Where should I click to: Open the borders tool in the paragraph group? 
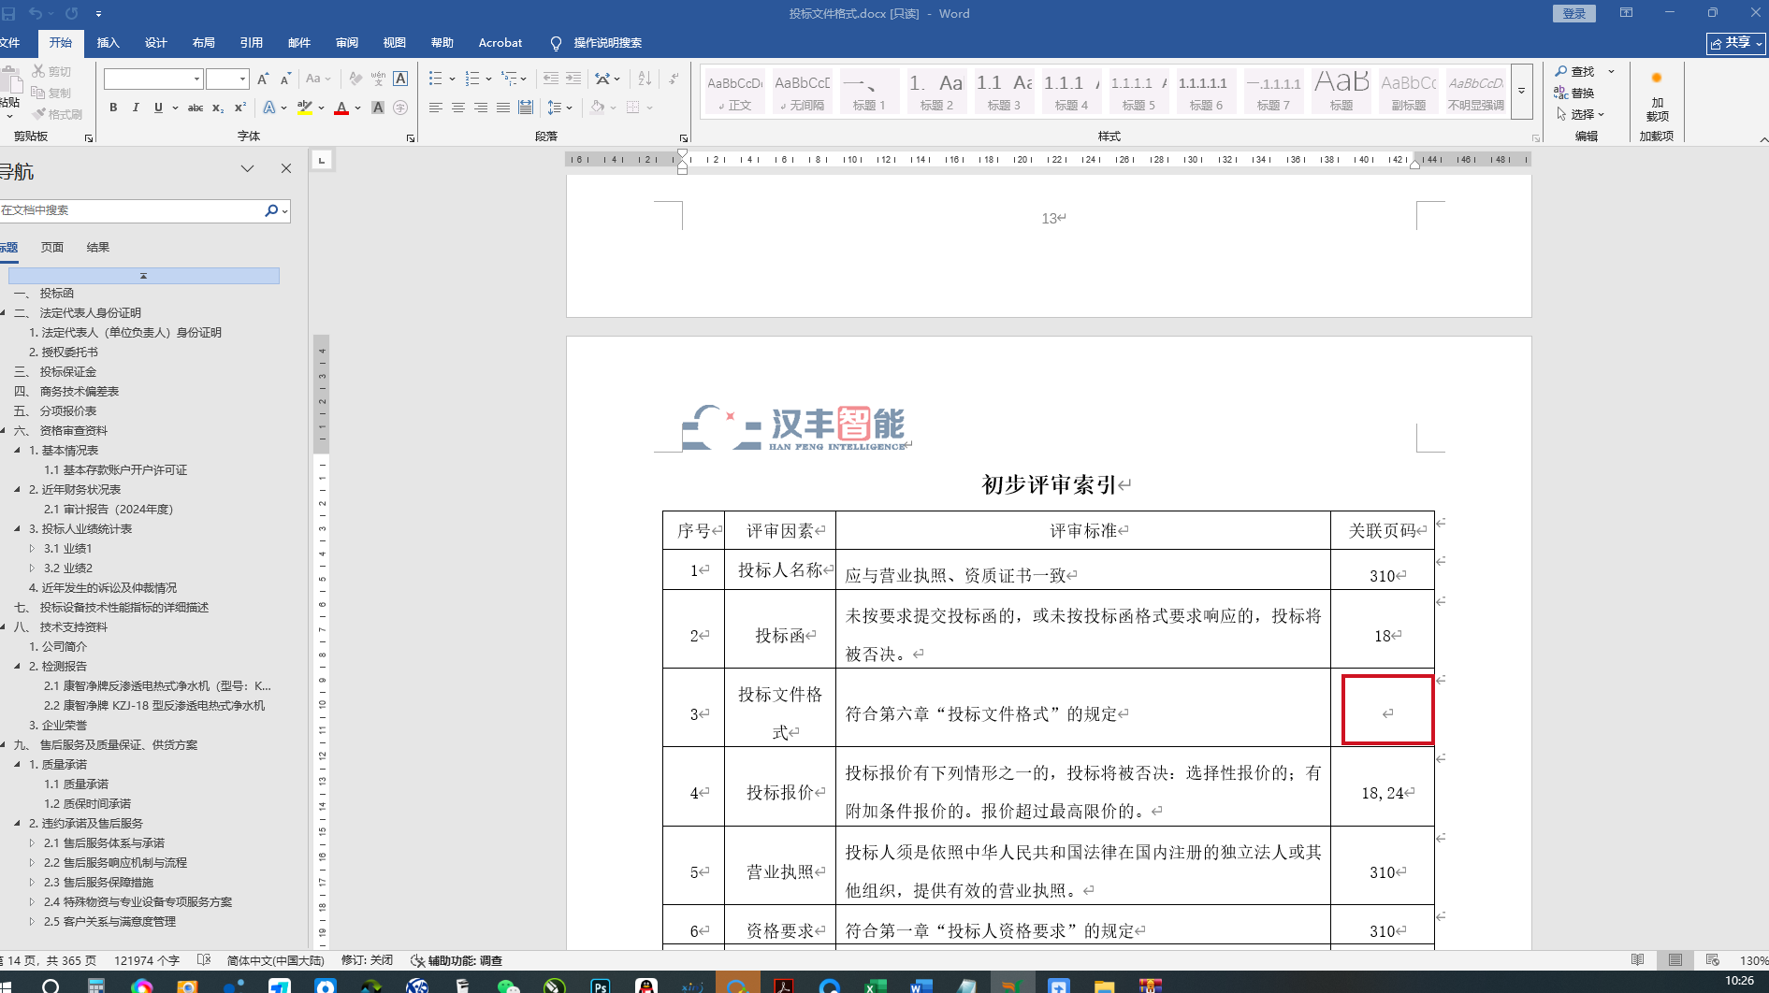[x=633, y=108]
